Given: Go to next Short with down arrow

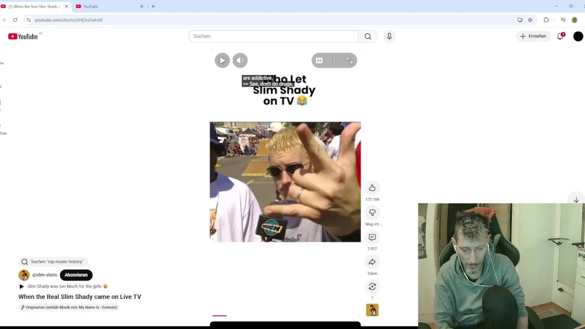Looking at the screenshot, I should click(576, 200).
